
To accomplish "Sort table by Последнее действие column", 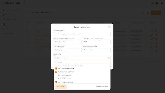I will tap(137, 22).
